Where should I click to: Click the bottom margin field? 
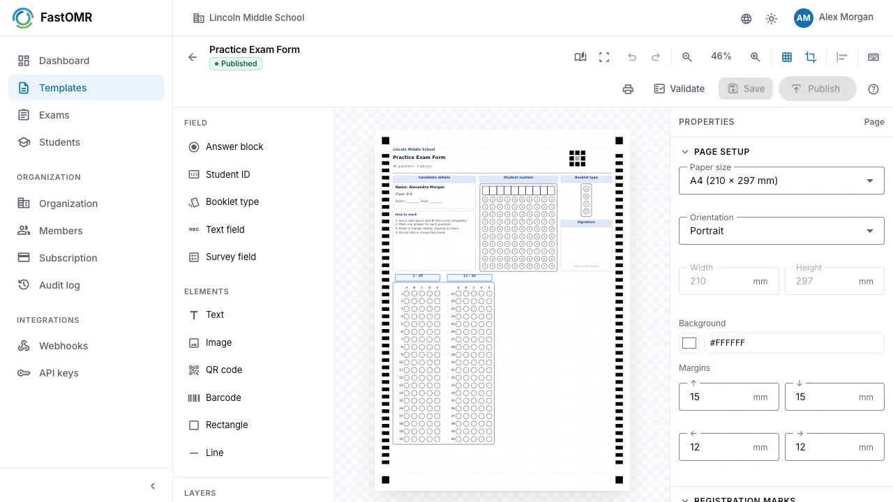(x=834, y=397)
